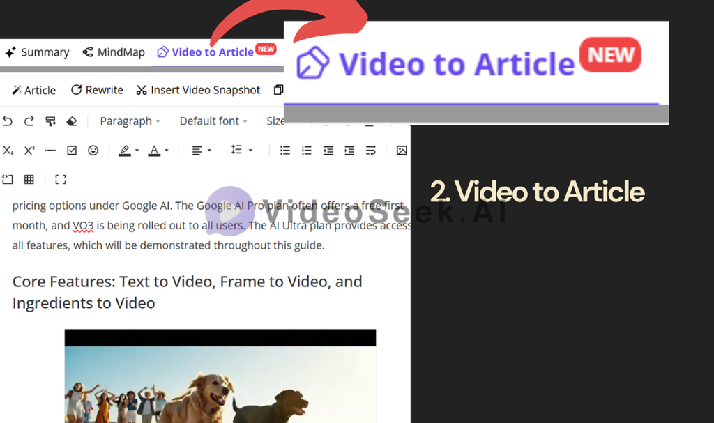Insert a to-do checkbox item
The height and width of the screenshot is (423, 714).
72,151
